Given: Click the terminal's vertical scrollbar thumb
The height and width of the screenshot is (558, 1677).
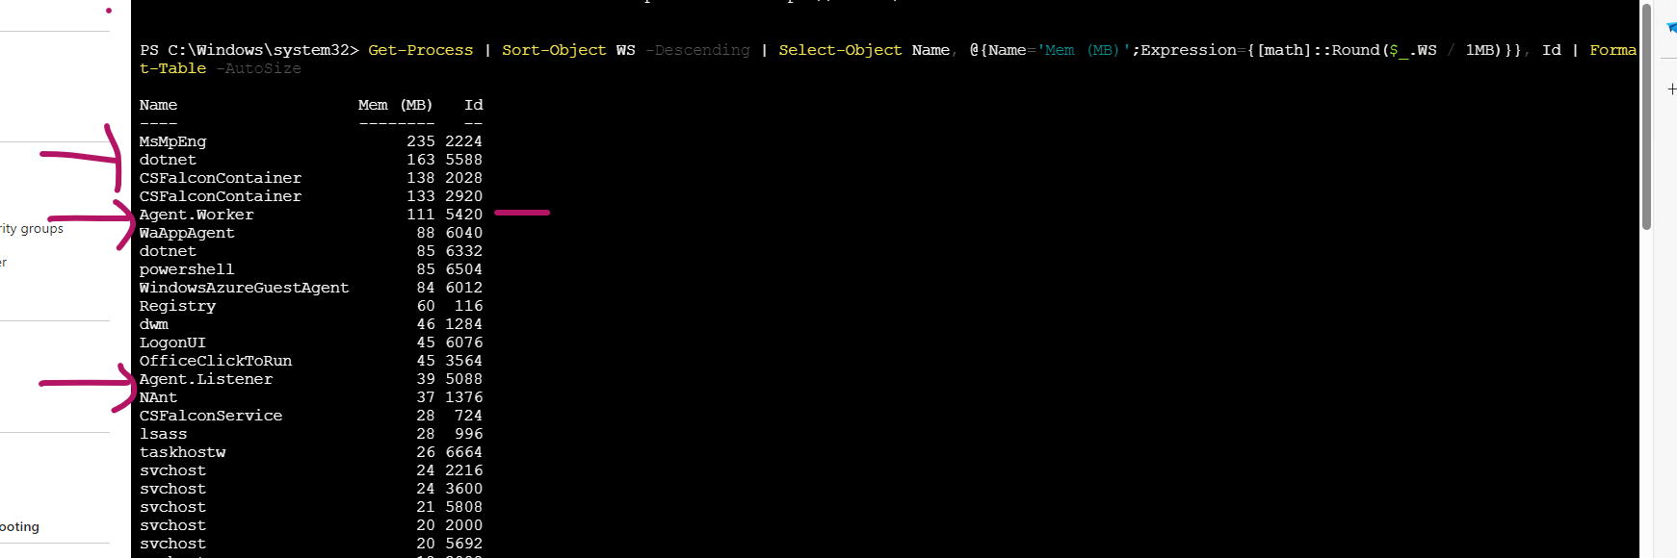Looking at the screenshot, I should tap(1646, 115).
